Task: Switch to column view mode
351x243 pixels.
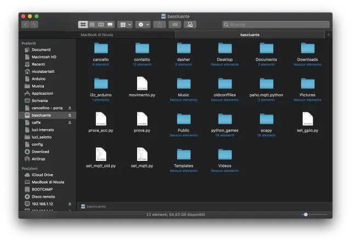Action: click(x=101, y=25)
